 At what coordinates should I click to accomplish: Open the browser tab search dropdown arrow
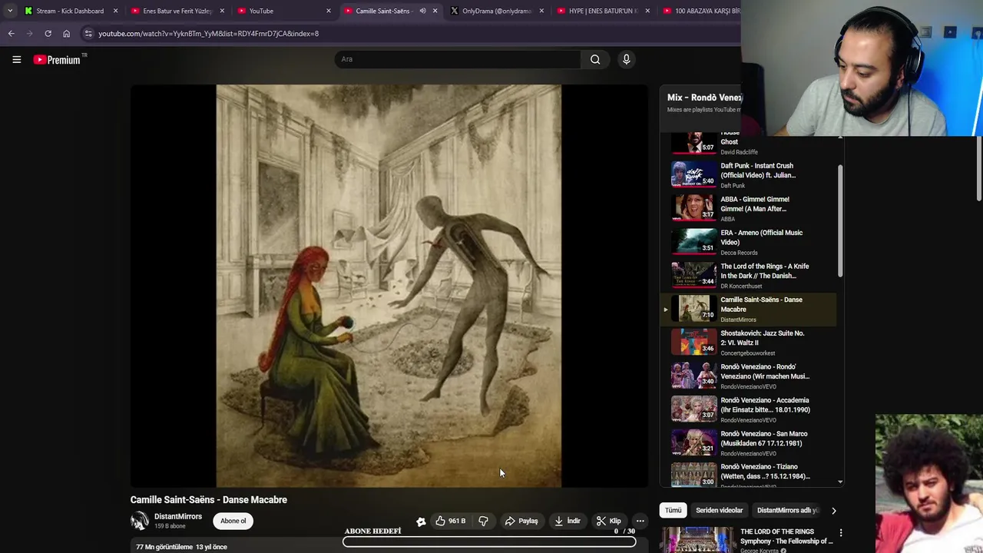point(9,11)
